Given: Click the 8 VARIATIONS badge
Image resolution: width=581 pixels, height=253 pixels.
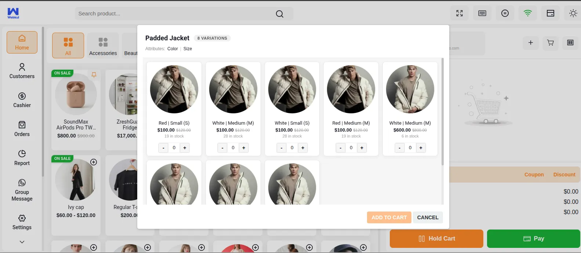Looking at the screenshot, I should (x=212, y=38).
